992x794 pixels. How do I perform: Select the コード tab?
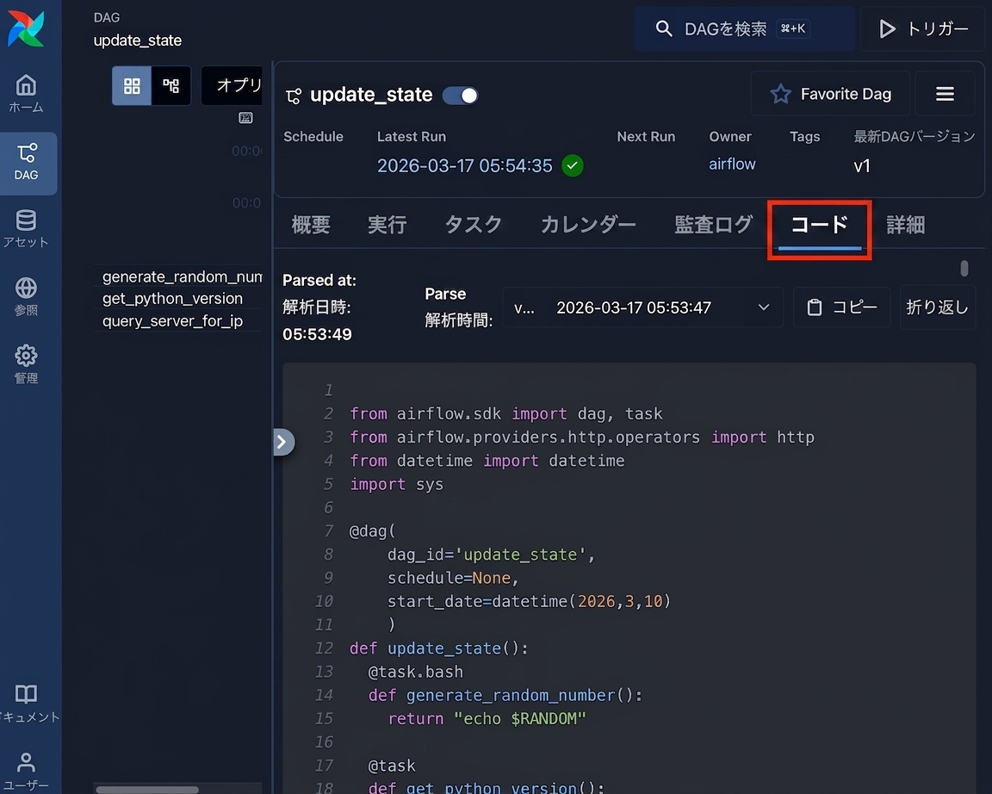tap(819, 226)
